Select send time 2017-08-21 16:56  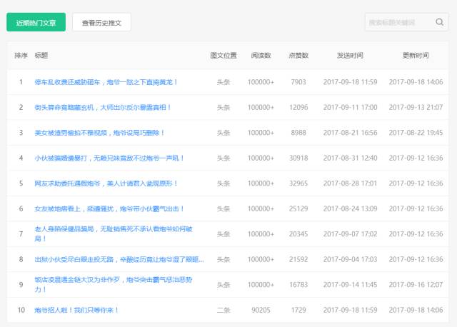350,133
